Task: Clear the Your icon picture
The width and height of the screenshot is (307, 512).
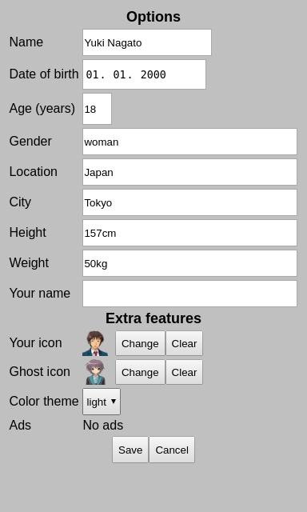Action: (184, 343)
